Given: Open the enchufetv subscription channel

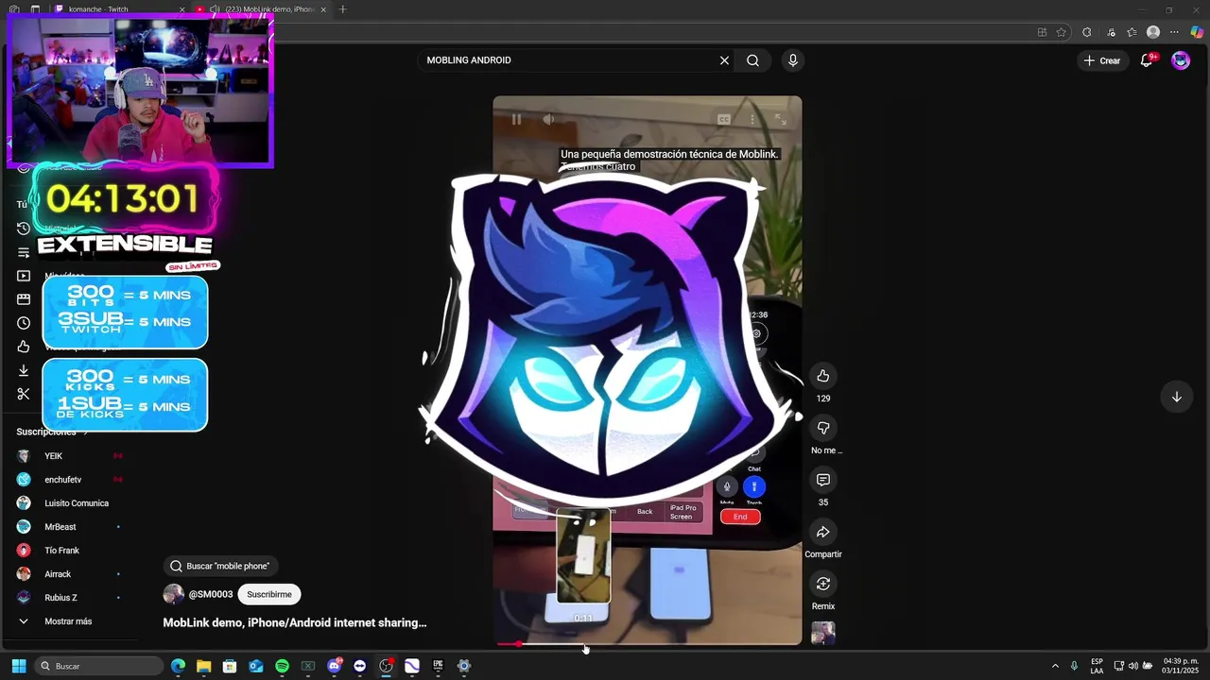Looking at the screenshot, I should coord(62,480).
